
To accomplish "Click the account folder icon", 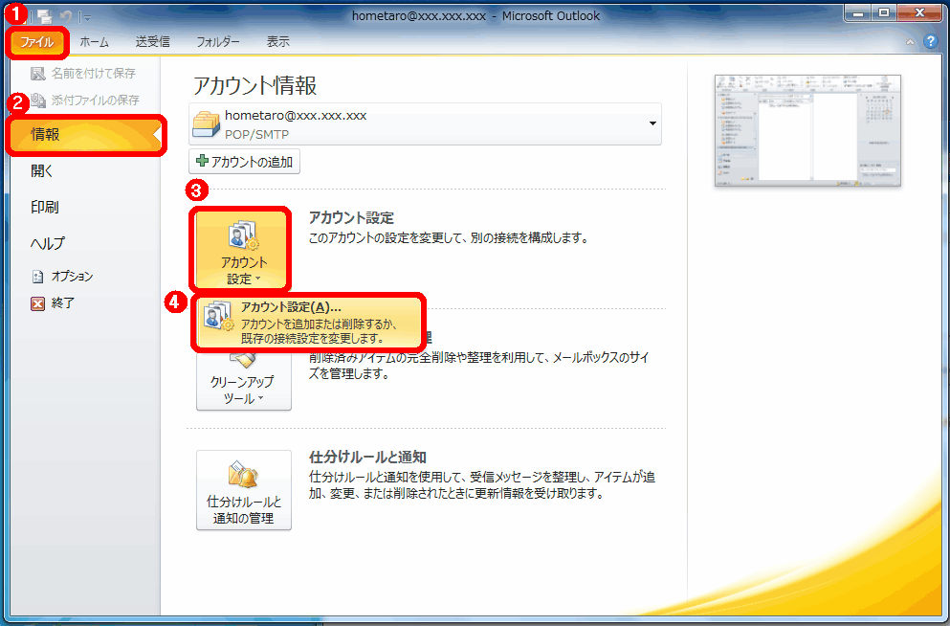I will tap(206, 124).
